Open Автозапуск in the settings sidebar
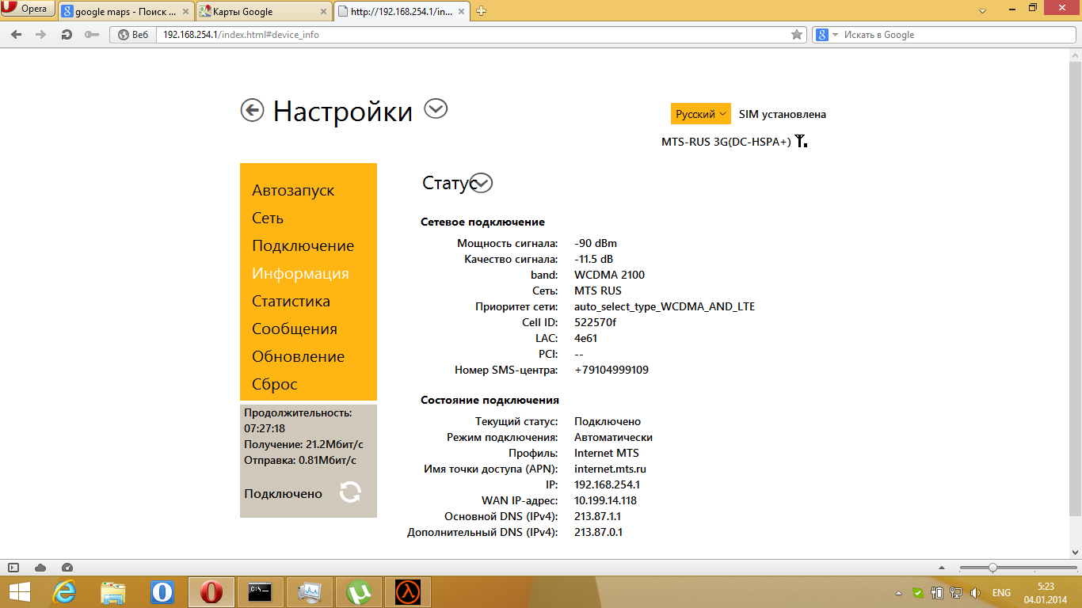 pos(293,190)
